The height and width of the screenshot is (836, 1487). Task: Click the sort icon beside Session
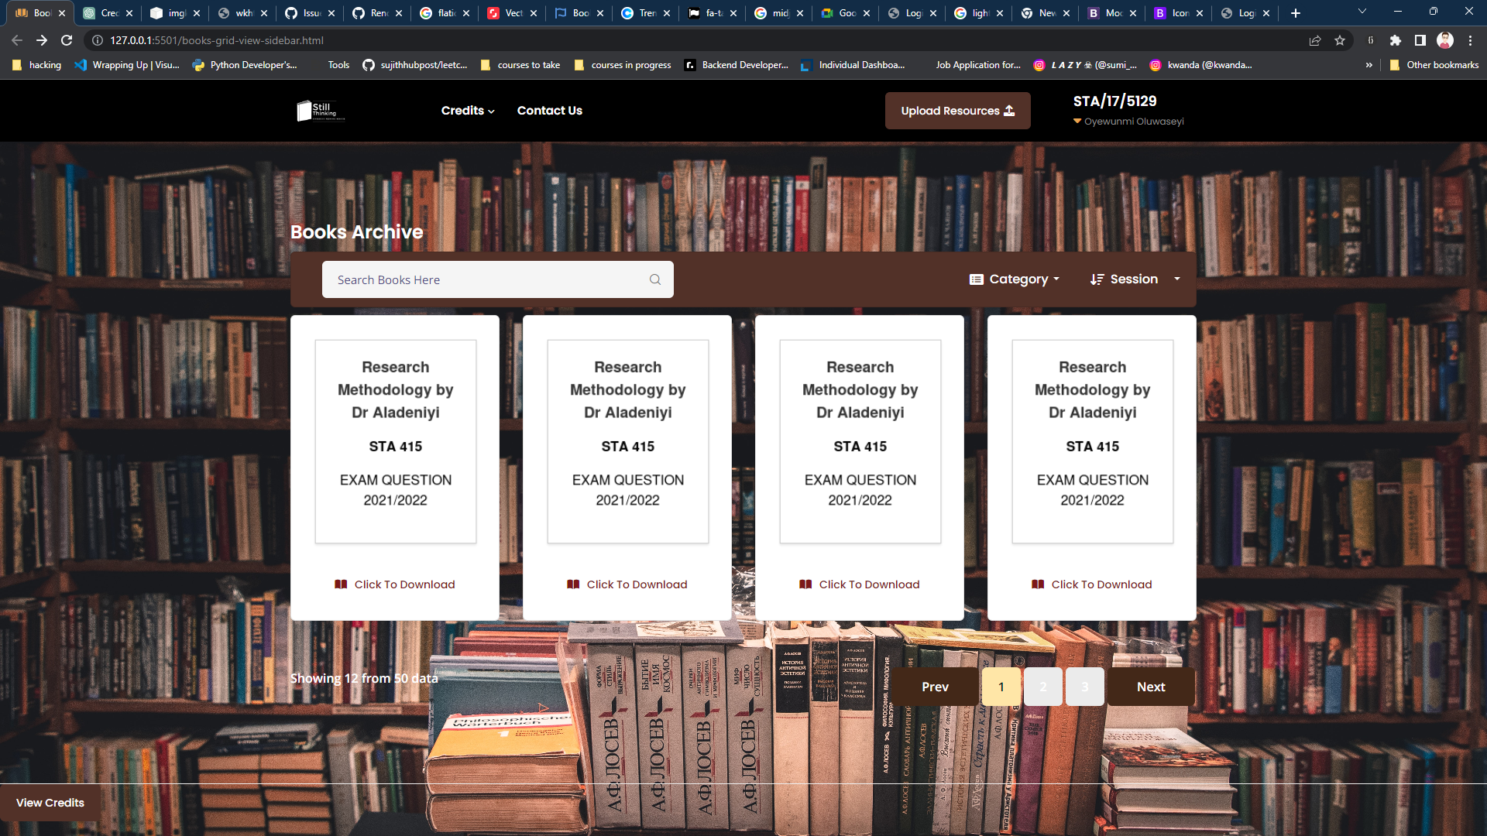click(1097, 279)
